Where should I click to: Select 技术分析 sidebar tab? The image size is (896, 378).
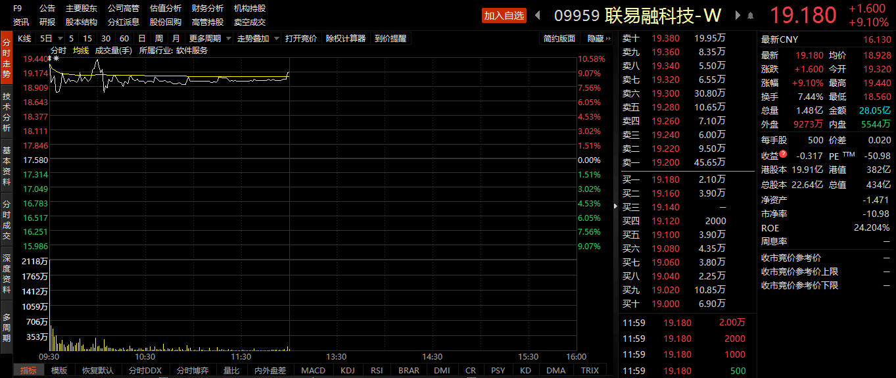coord(6,111)
